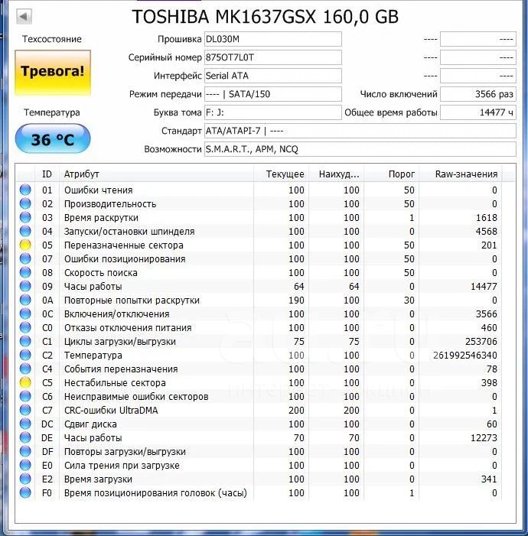Click the Техсостояние label
Image resolution: width=528 pixels, height=536 pixels.
[x=52, y=39]
